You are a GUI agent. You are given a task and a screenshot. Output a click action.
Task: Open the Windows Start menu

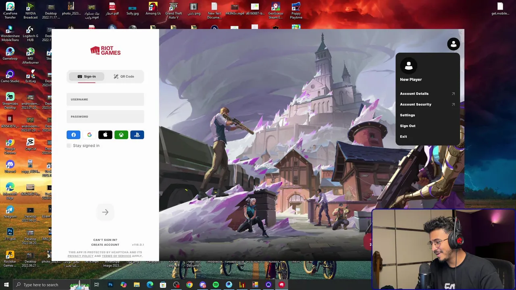pos(6,285)
